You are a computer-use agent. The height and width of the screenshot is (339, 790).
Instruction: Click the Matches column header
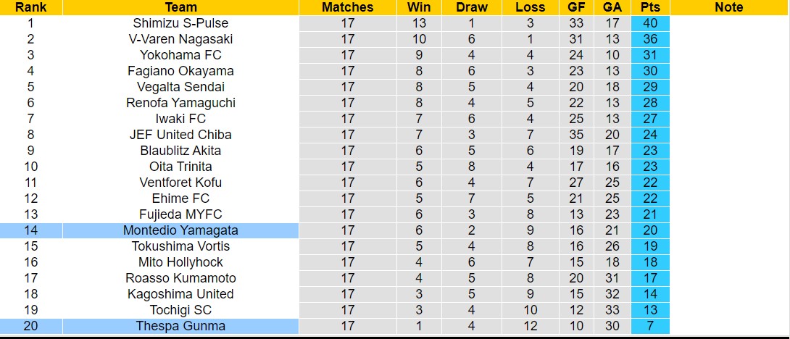click(348, 7)
